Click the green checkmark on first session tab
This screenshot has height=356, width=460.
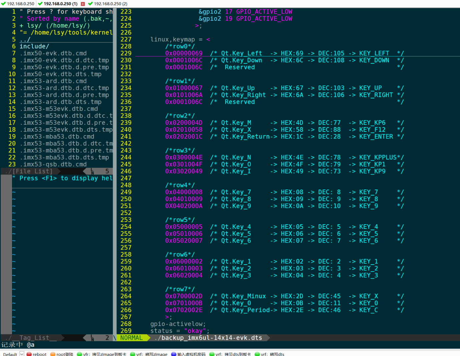click(x=3, y=4)
